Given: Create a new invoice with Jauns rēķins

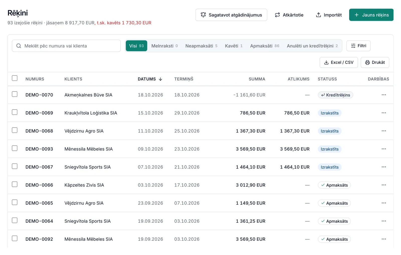Looking at the screenshot, I should click(371, 15).
